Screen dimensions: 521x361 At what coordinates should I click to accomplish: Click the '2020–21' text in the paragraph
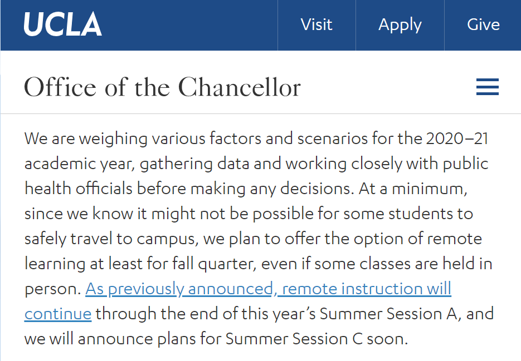point(457,139)
